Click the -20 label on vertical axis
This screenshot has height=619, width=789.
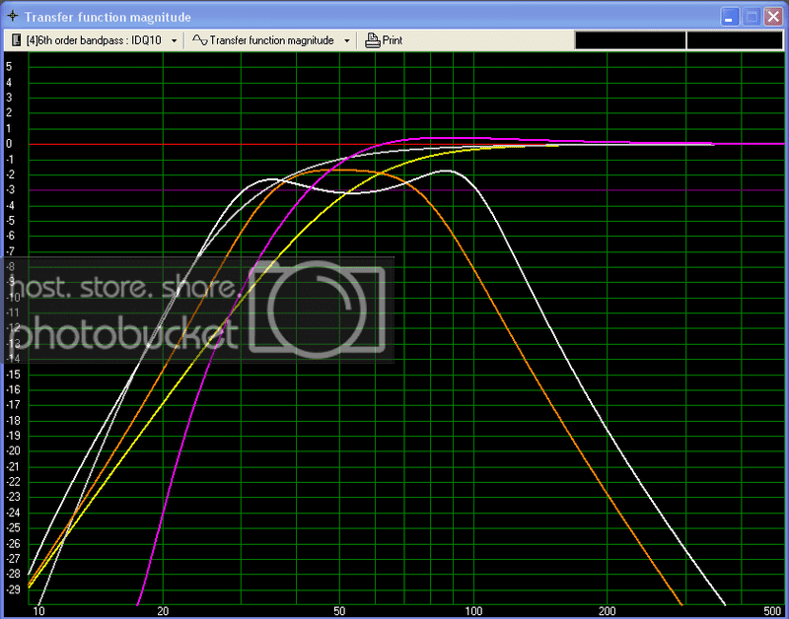point(13,450)
